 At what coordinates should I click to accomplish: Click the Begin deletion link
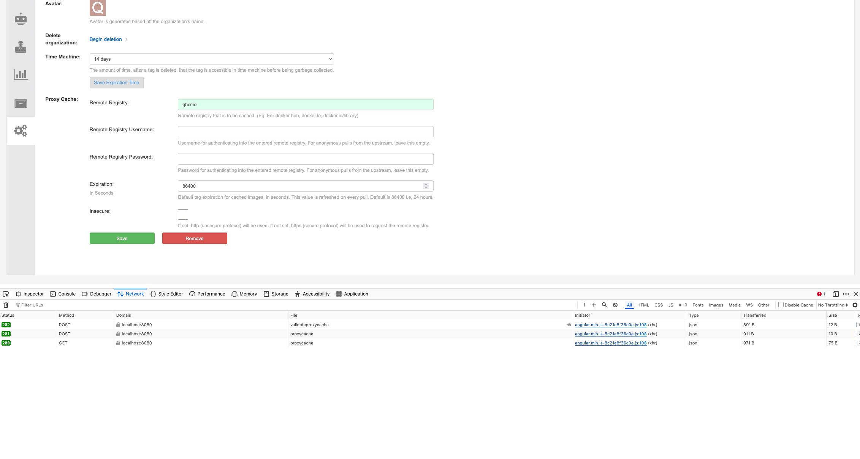pos(106,39)
